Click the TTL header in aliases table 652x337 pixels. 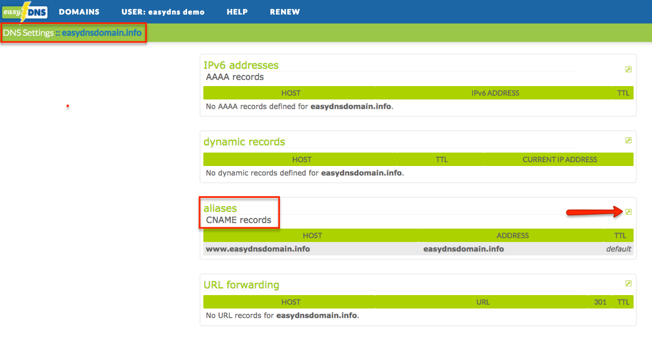click(620, 235)
